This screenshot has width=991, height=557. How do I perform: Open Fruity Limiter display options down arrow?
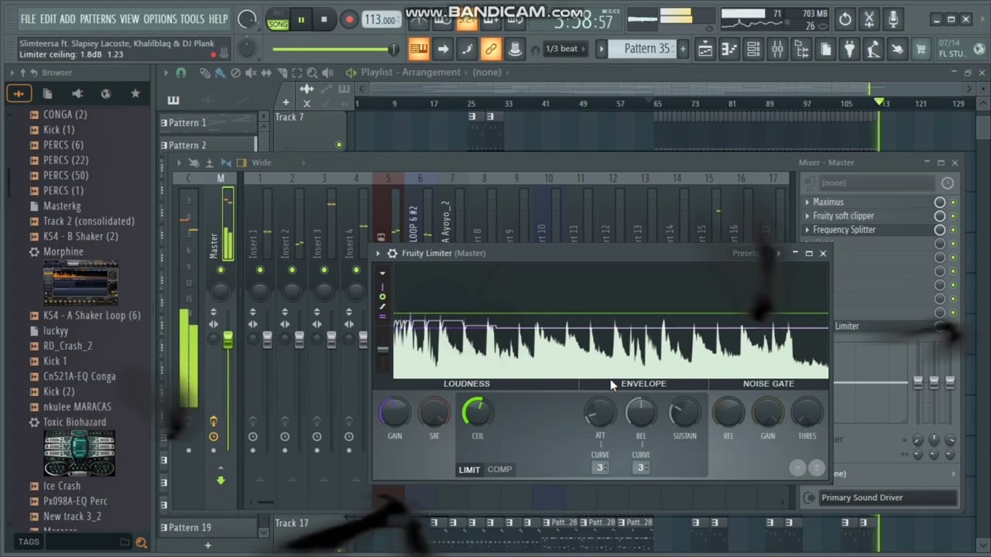pos(382,273)
